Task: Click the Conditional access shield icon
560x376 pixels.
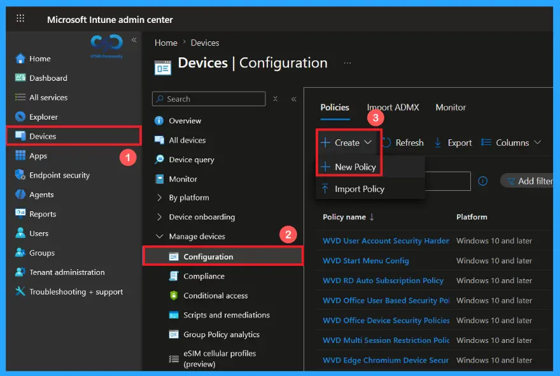Action: (x=174, y=295)
